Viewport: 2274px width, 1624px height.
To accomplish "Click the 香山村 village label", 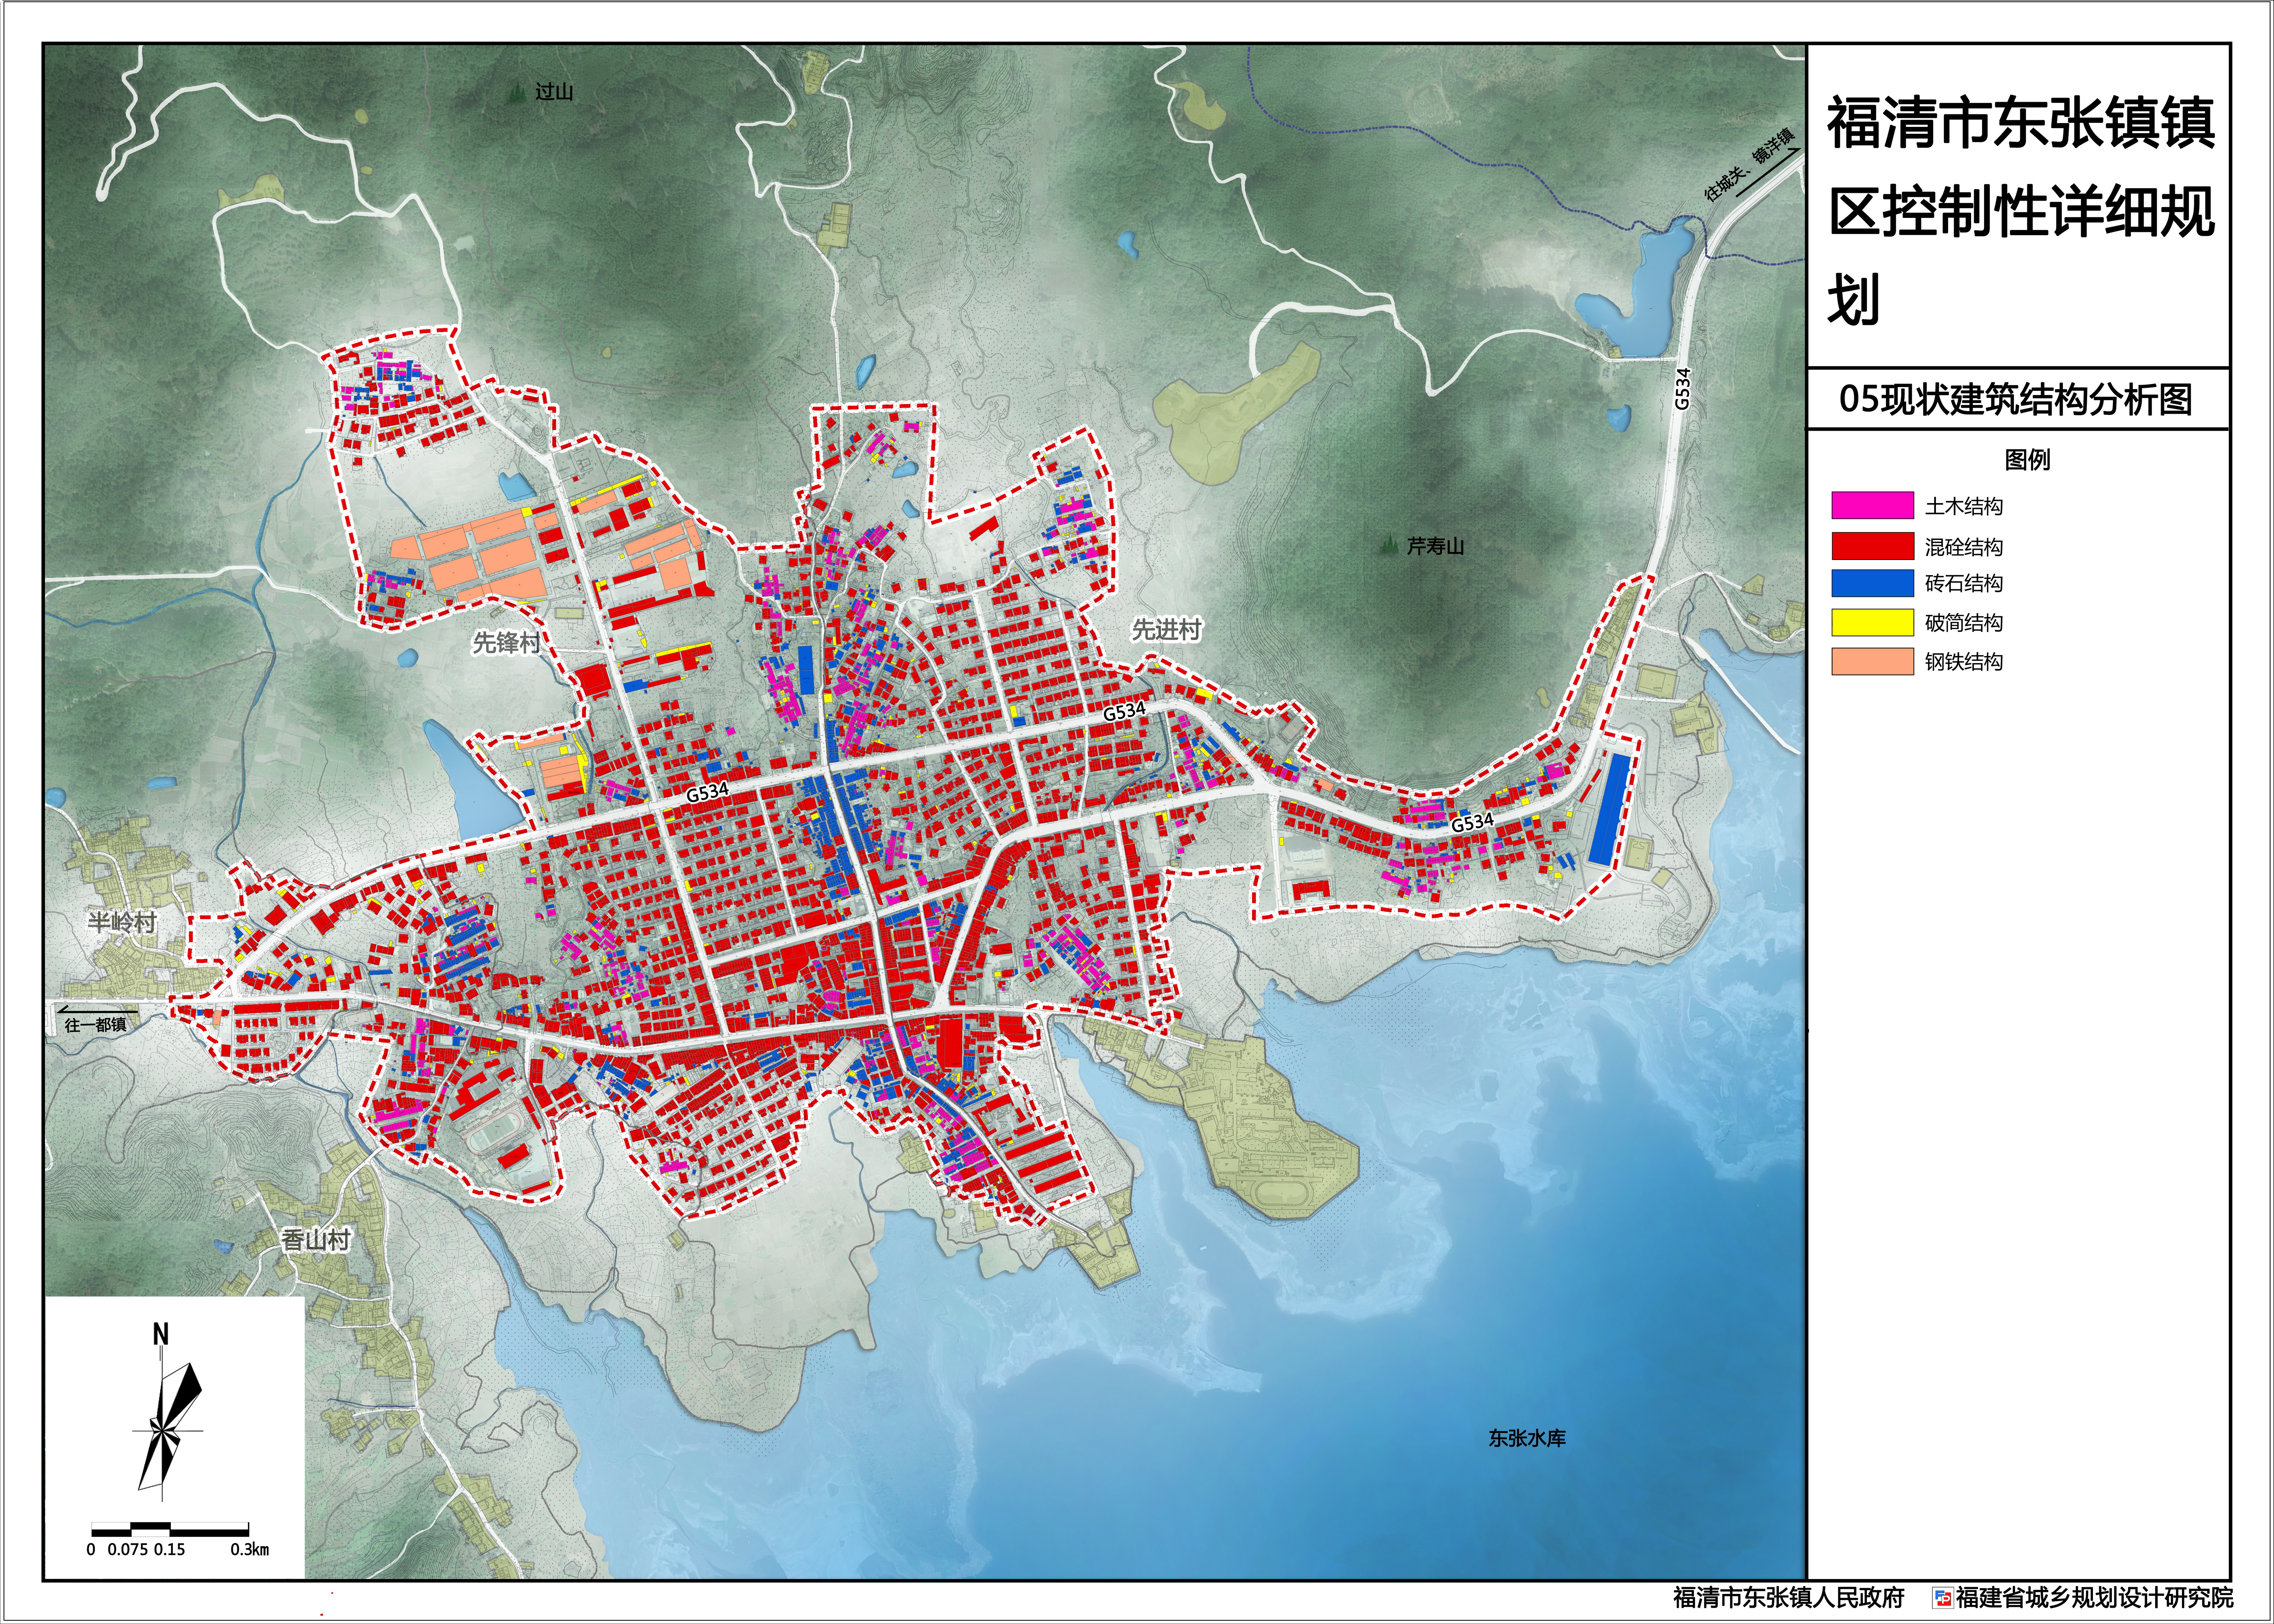I will point(316,1240).
